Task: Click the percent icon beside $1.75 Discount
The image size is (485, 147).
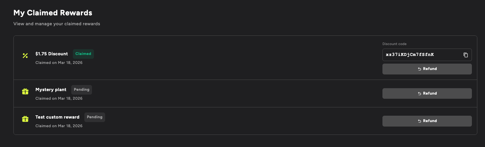Action: point(25,56)
